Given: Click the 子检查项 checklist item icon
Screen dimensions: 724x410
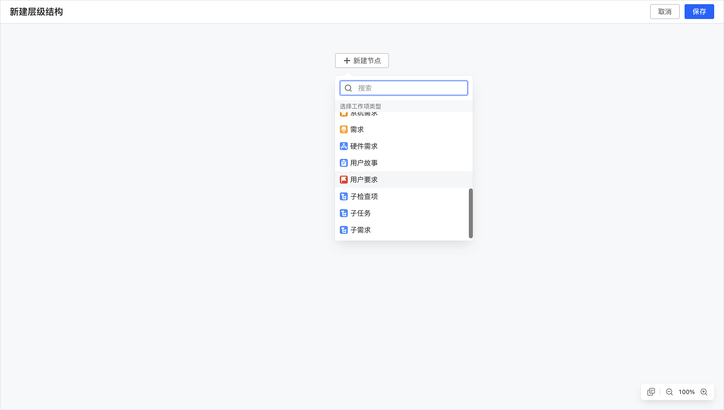Looking at the screenshot, I should tap(343, 196).
